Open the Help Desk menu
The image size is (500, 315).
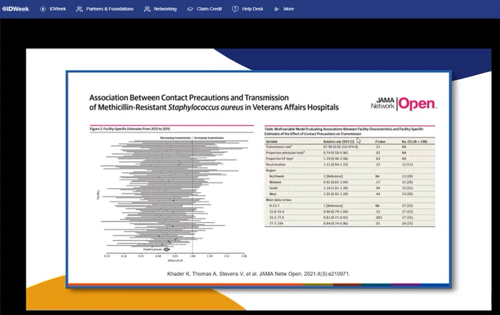pos(252,9)
